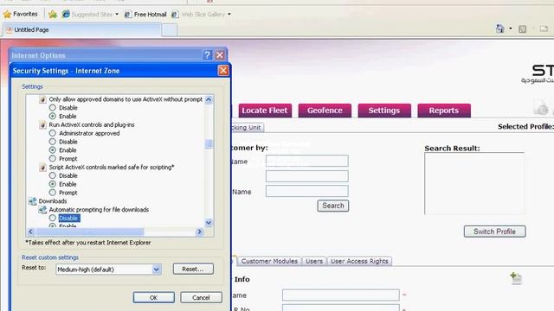
Task: Click the Search Result list box
Action: [x=474, y=183]
